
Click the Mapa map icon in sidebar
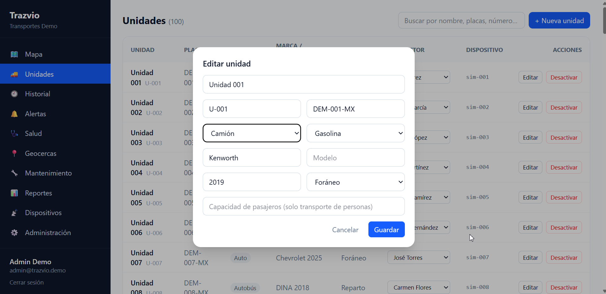pos(14,54)
